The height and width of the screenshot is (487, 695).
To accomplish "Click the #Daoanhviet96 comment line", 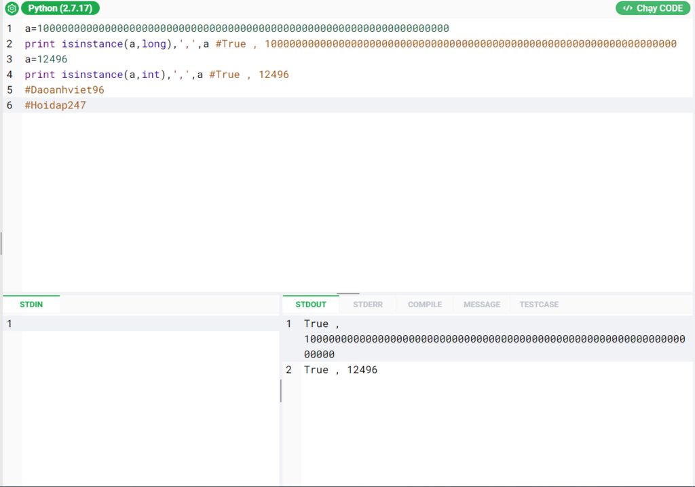I will click(x=64, y=90).
